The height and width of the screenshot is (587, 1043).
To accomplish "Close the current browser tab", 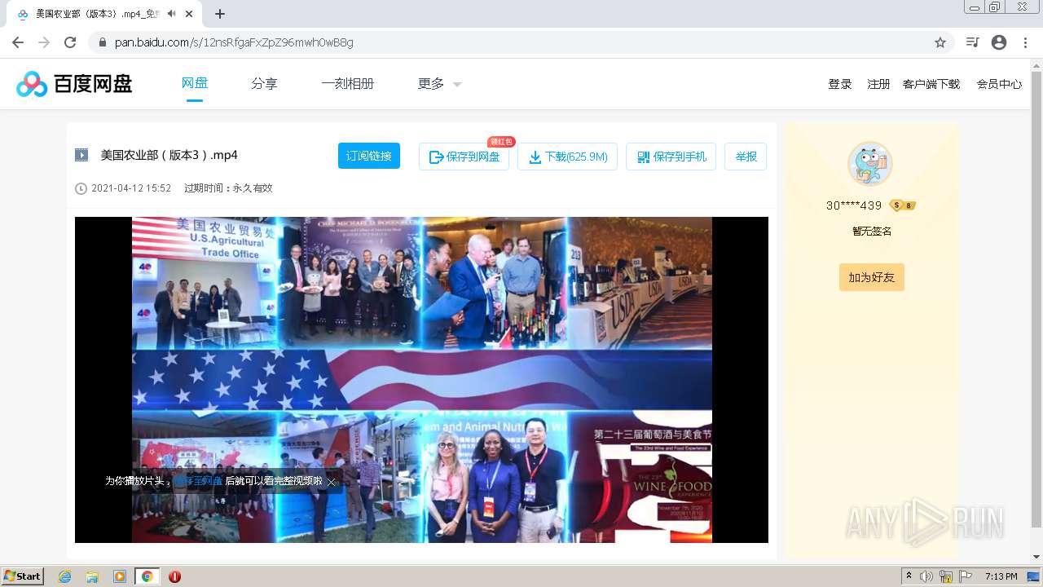I will click(x=189, y=14).
